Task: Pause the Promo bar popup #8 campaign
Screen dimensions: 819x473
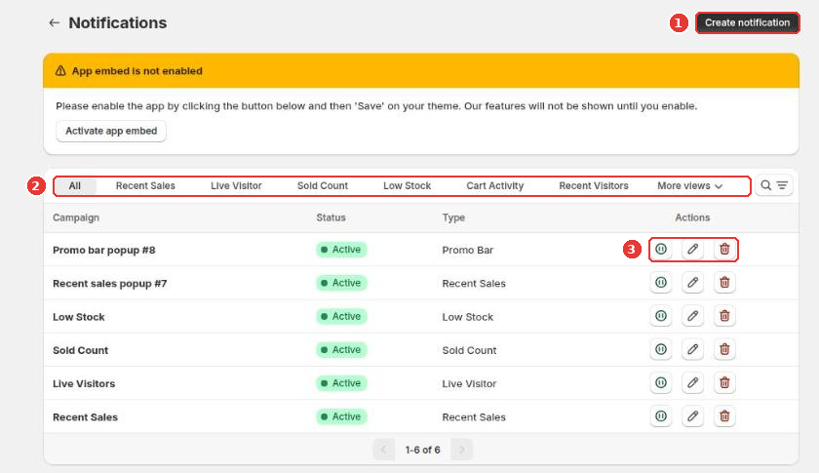Action: click(x=661, y=250)
